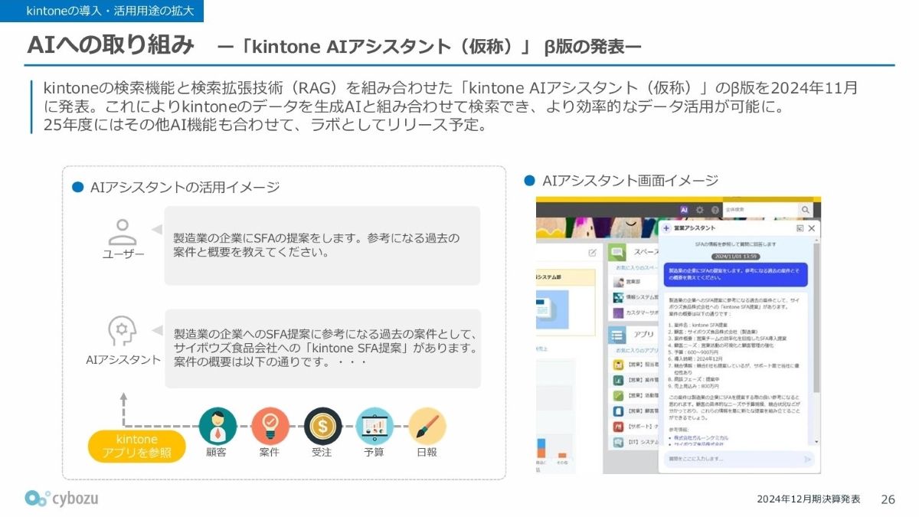Viewport: 919px width, 517px height.
Task: Click the 予算 chart board icon
Action: tap(374, 426)
